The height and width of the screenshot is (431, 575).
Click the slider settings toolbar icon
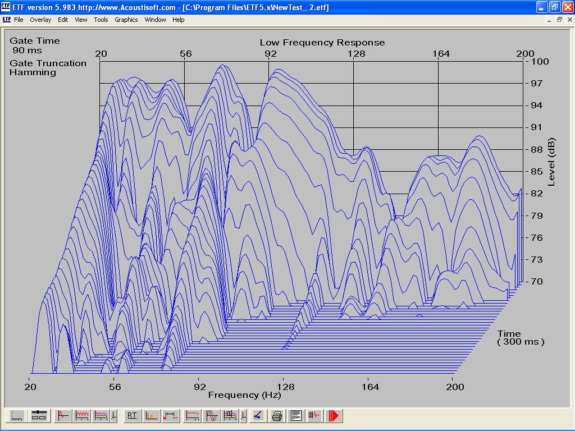click(x=38, y=416)
